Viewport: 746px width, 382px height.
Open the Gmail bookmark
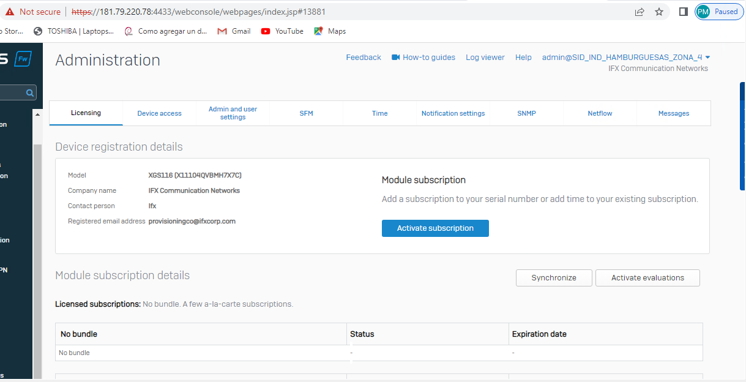tap(234, 31)
